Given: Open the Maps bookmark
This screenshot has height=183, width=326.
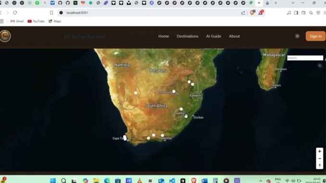Looking at the screenshot, I should (x=55, y=21).
